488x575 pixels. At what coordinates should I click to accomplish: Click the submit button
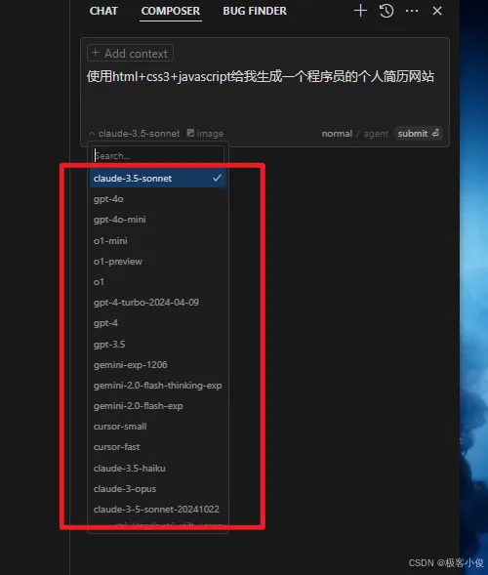(419, 133)
